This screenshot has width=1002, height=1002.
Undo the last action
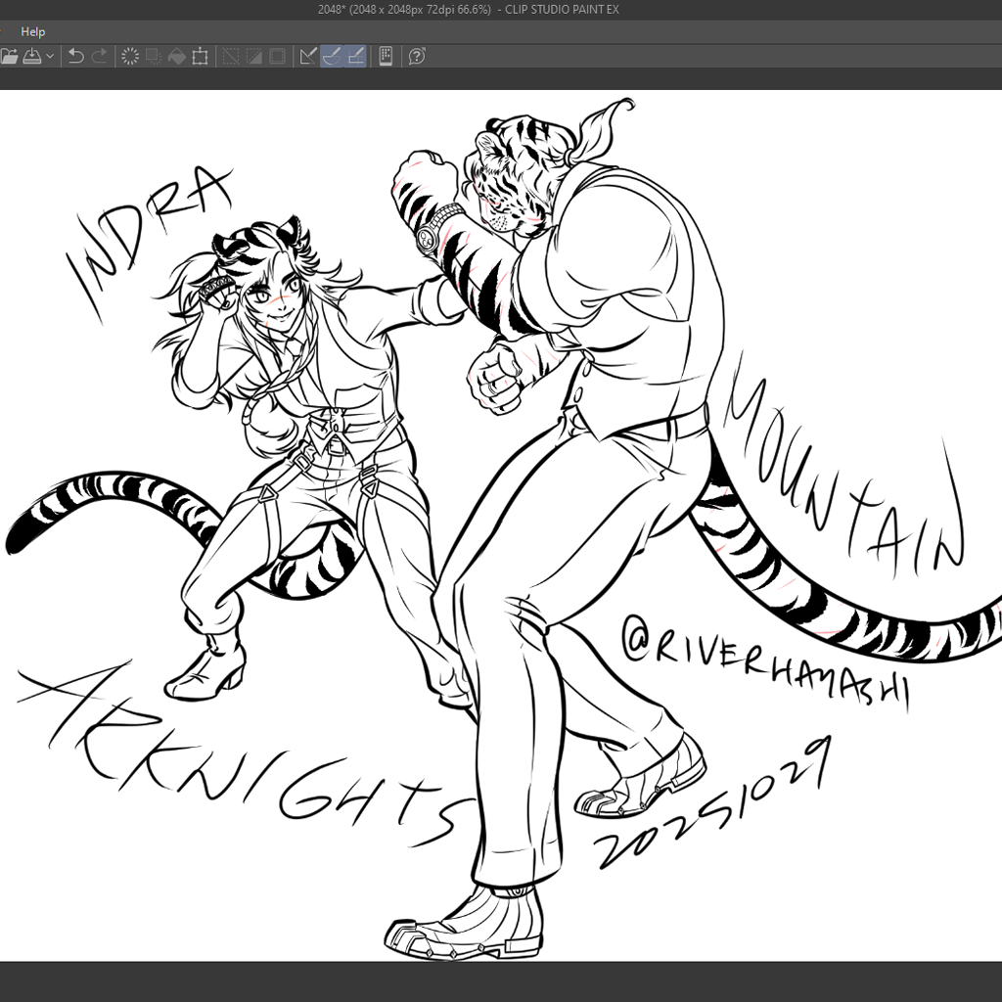(x=75, y=57)
